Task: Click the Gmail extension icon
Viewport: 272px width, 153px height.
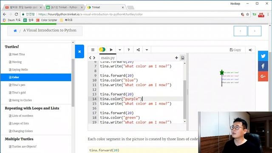Action: click(x=261, y=15)
